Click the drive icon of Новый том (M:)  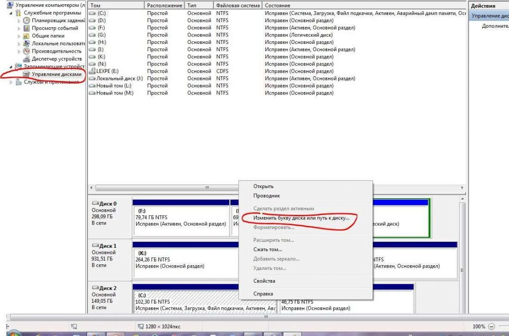[x=92, y=93]
